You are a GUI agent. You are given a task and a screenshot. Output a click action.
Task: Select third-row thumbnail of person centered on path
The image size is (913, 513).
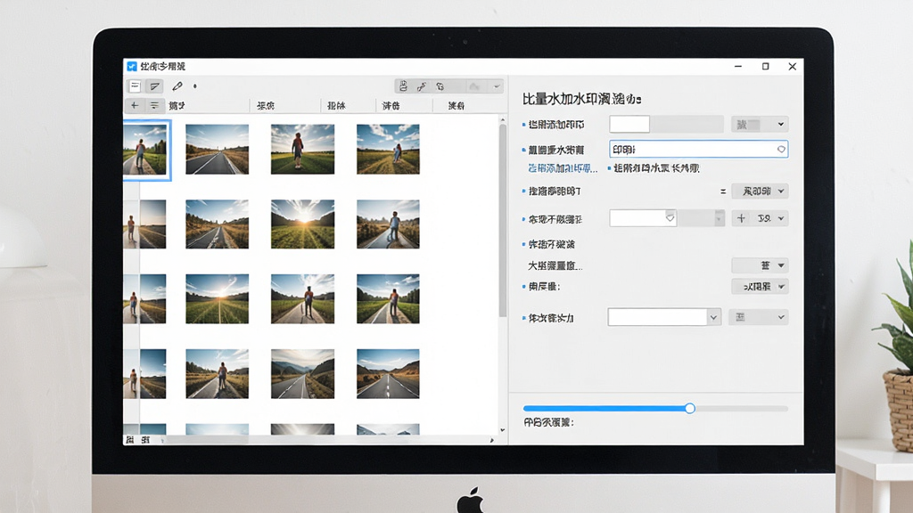coord(303,299)
